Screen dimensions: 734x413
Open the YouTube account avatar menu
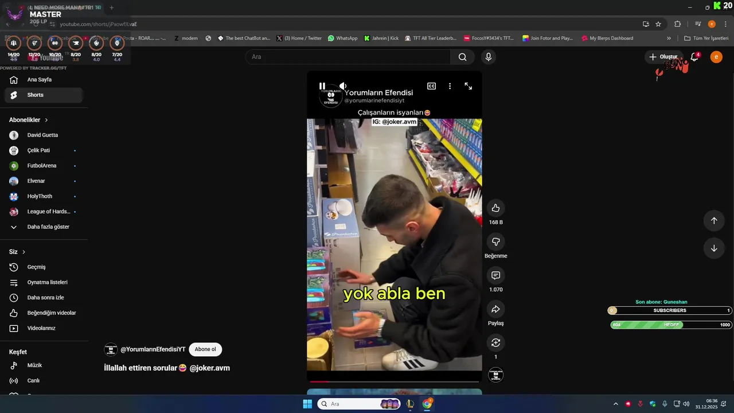[716, 57]
